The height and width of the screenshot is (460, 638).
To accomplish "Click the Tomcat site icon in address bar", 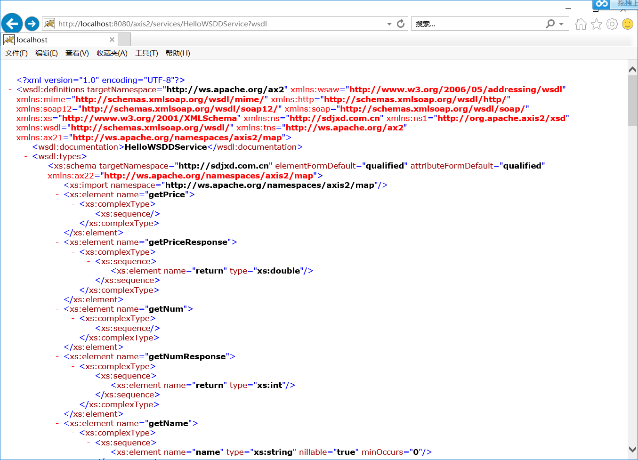I will click(49, 24).
